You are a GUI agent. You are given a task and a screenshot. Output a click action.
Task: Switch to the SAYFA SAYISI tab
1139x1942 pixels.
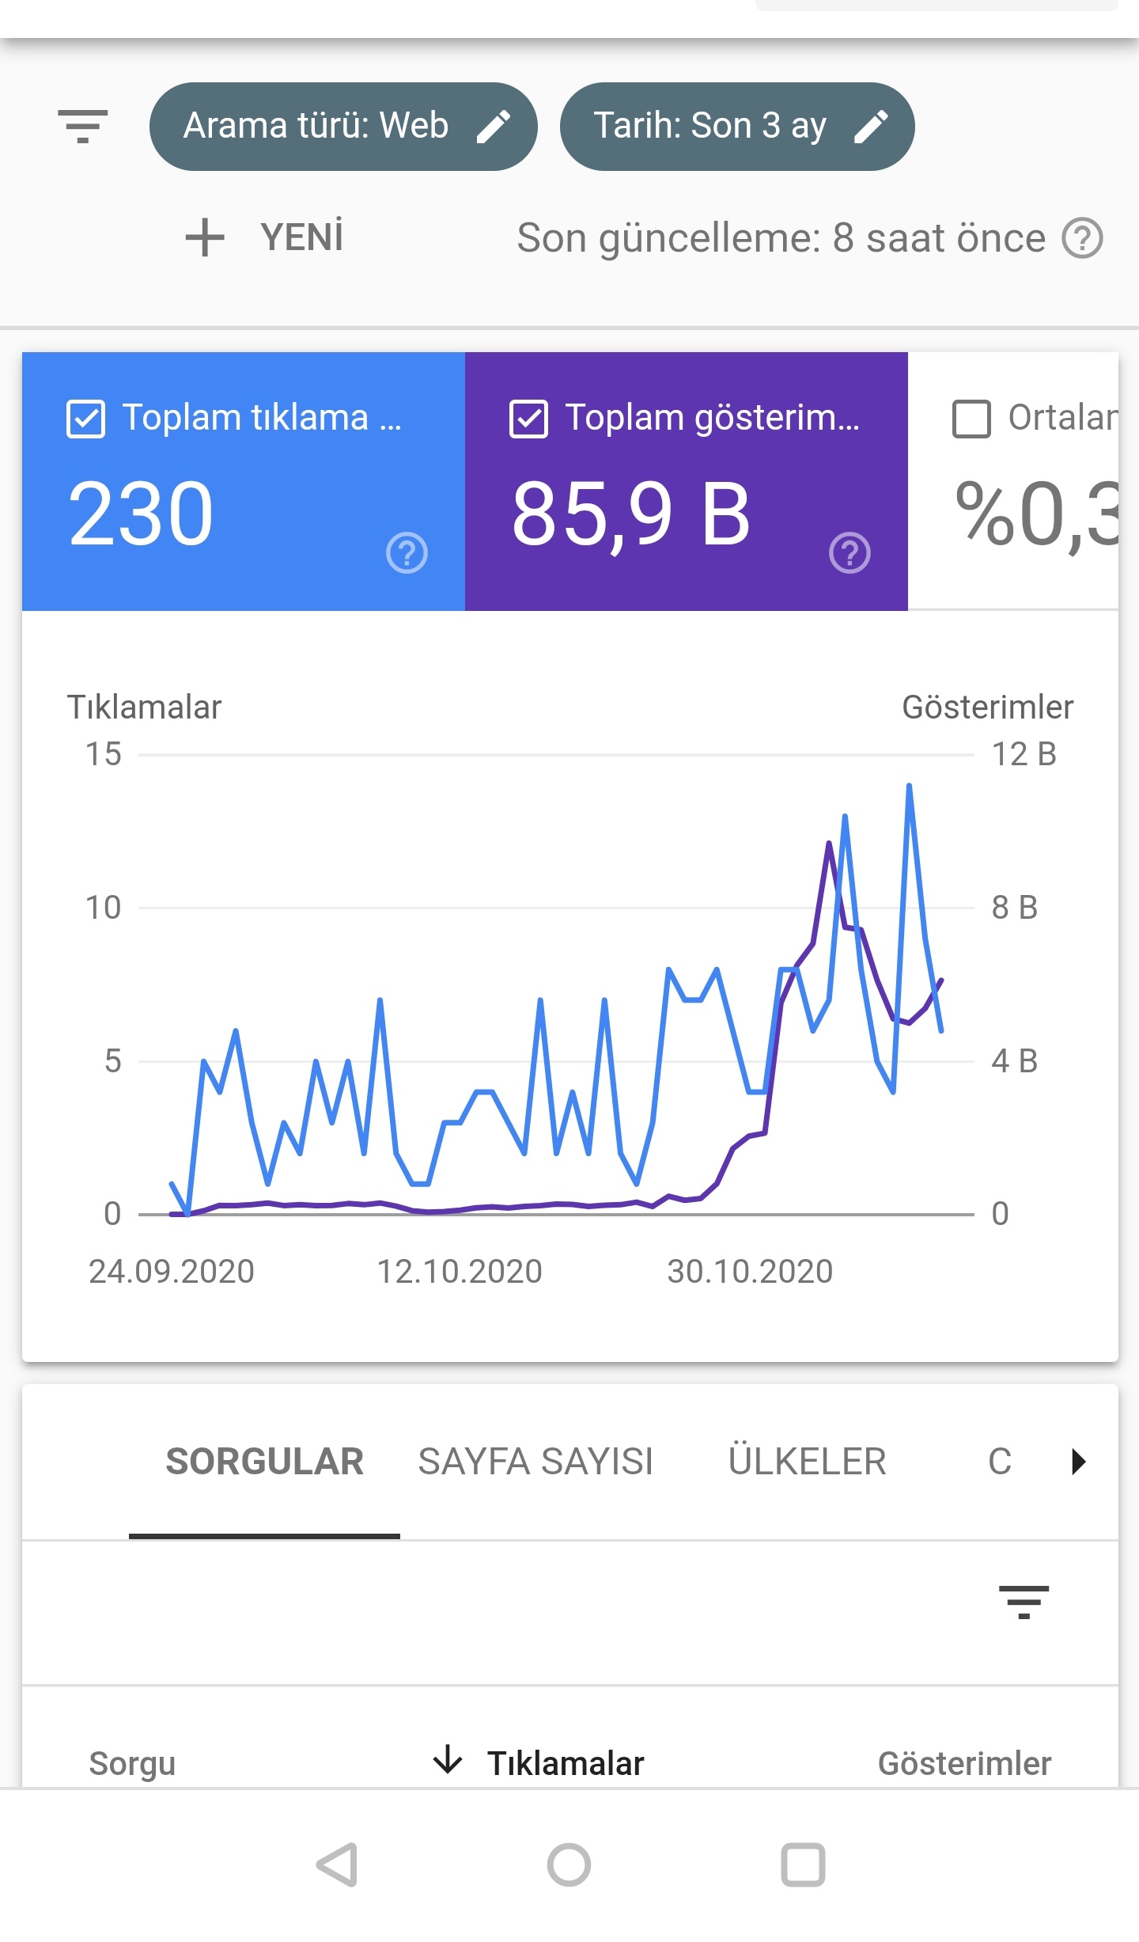pyautogui.click(x=535, y=1461)
